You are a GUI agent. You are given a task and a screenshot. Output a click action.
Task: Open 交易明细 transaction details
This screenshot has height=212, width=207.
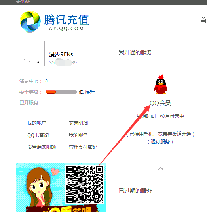click(x=78, y=123)
